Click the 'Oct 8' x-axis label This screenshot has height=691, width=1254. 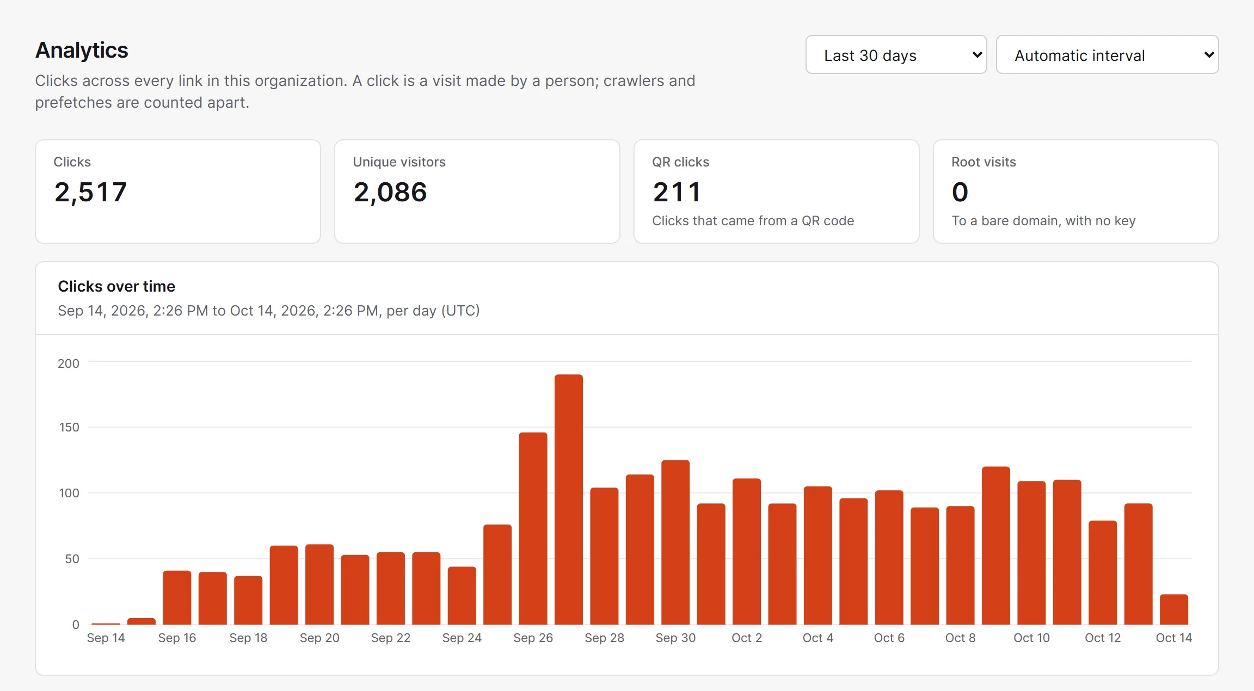[961, 638]
